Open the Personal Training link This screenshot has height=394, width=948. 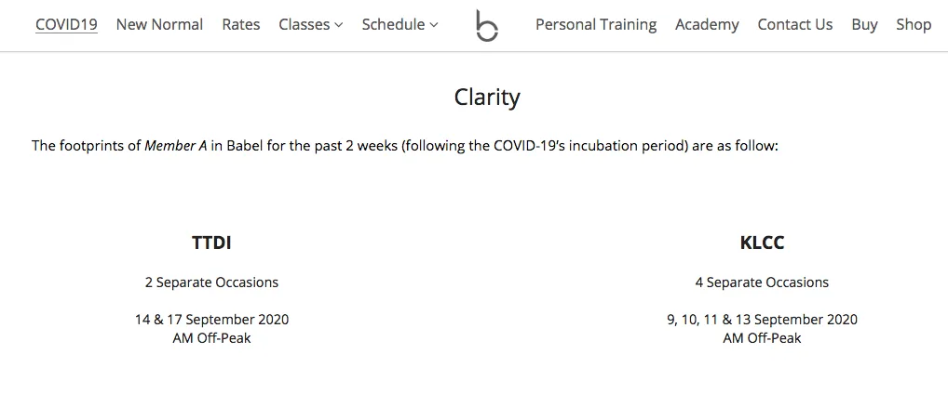click(596, 25)
